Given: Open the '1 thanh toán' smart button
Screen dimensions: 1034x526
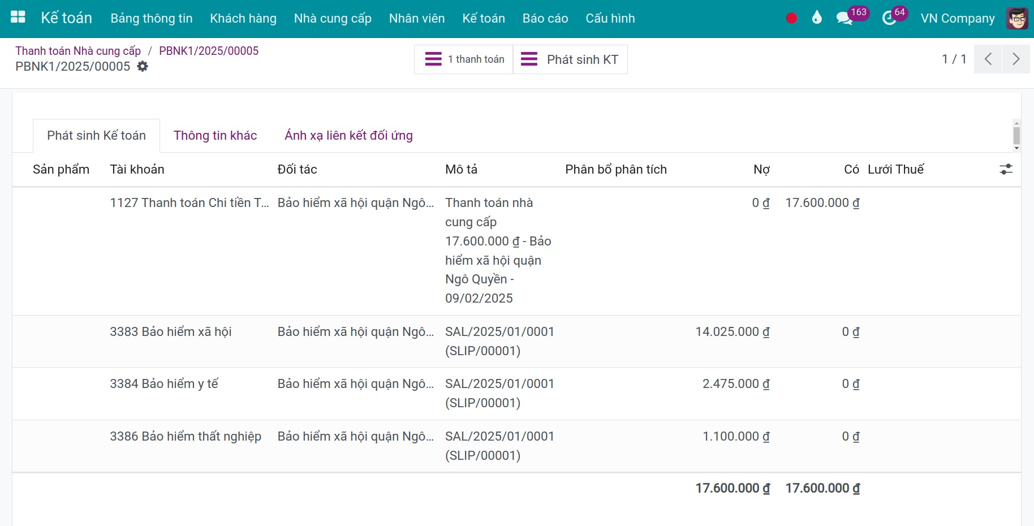Looking at the screenshot, I should pos(464,59).
